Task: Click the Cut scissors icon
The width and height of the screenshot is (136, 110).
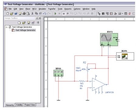Action: coord(32,14)
